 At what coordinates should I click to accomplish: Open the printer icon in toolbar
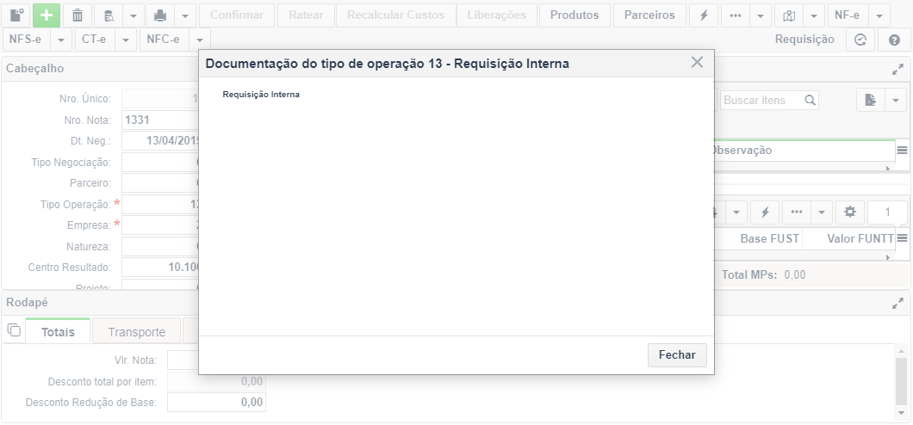[160, 15]
